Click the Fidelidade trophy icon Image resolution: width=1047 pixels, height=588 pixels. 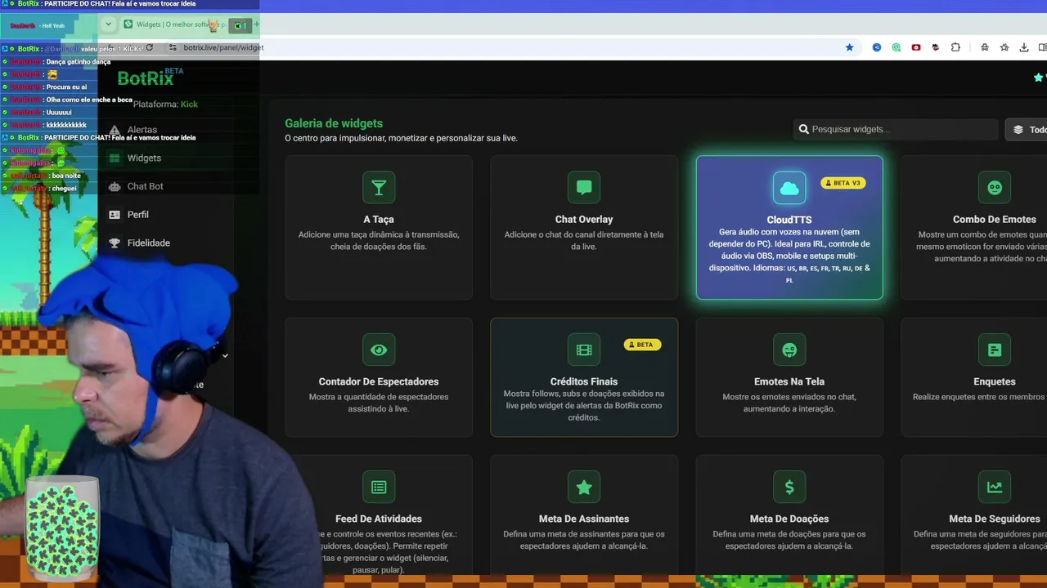pyautogui.click(x=115, y=243)
